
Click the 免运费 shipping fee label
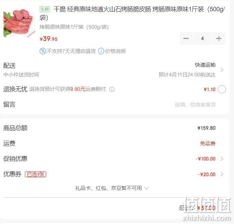coord(208,143)
